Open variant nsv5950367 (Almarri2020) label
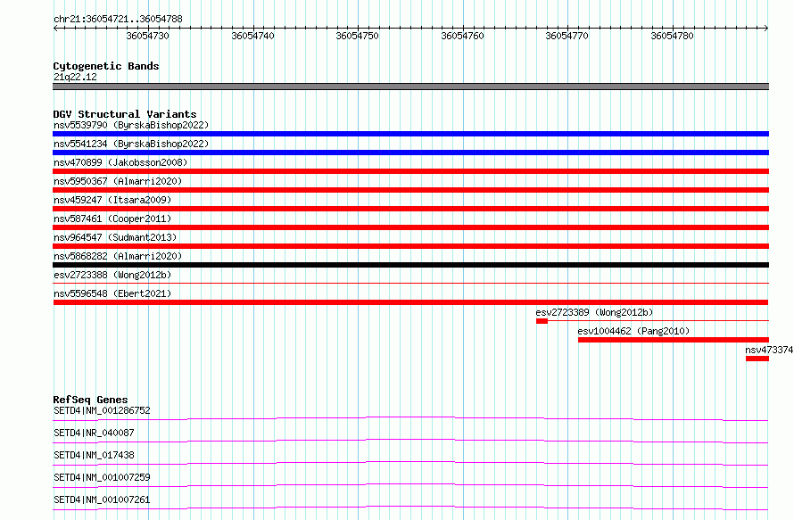Image resolution: width=794 pixels, height=520 pixels. (x=118, y=181)
